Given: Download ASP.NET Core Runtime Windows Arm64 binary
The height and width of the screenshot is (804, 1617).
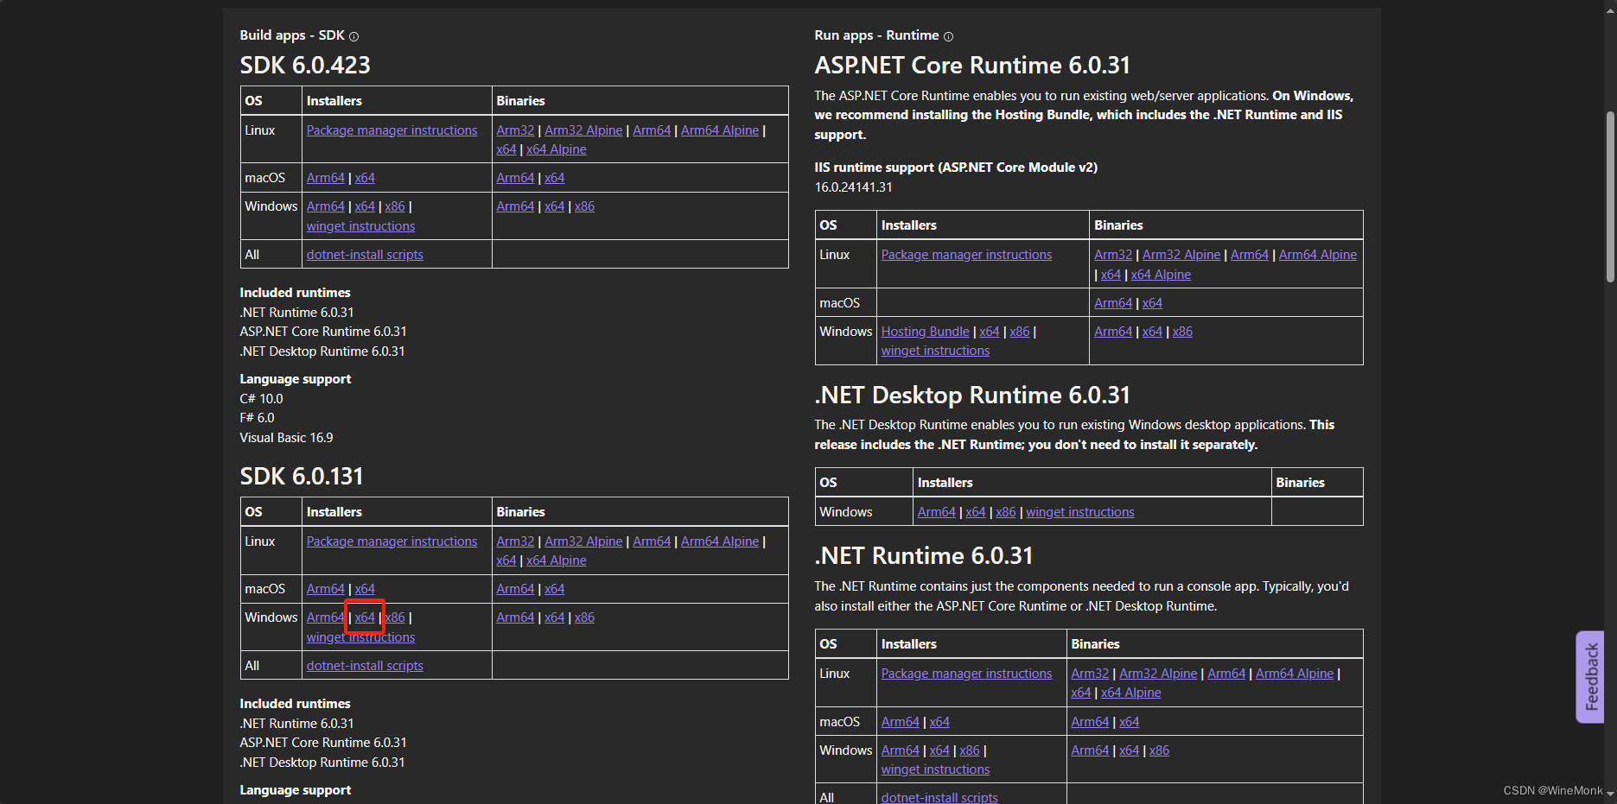Looking at the screenshot, I should (1113, 332).
